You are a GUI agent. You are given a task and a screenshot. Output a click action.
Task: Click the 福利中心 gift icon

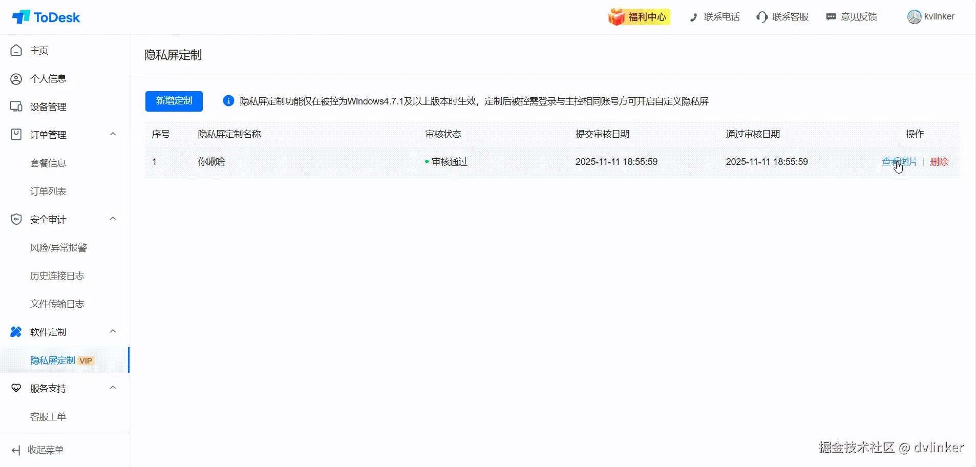click(x=617, y=17)
